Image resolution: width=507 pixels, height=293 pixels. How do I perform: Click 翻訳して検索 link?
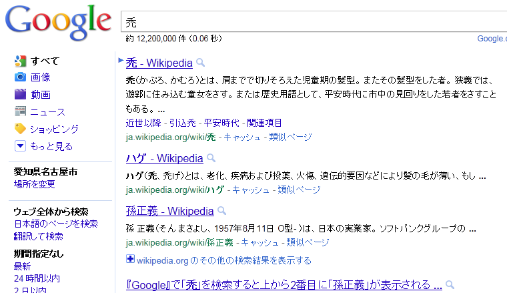pyautogui.click(x=39, y=236)
